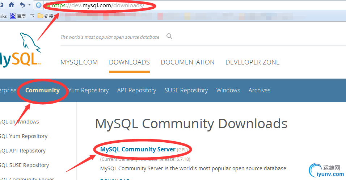
Task: Open Yum Repository in blue menu bar
Action: pyautogui.click(x=88, y=90)
